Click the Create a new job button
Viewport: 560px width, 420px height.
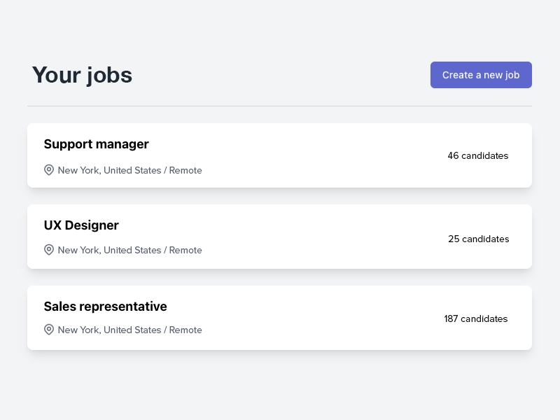[x=481, y=75]
